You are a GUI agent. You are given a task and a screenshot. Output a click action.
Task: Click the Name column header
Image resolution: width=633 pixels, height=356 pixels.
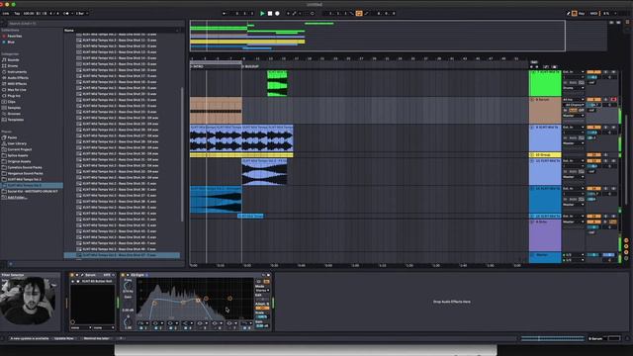click(121, 31)
